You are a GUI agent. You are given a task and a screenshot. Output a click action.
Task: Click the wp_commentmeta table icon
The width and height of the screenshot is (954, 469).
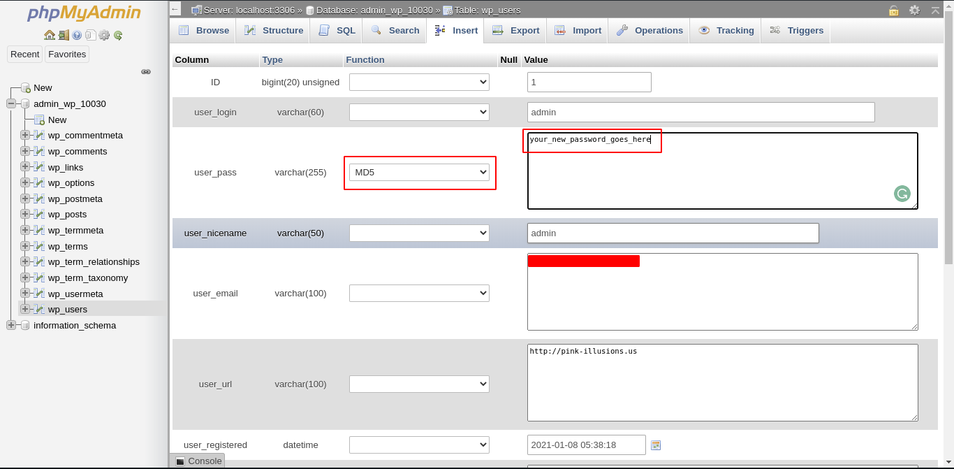39,135
